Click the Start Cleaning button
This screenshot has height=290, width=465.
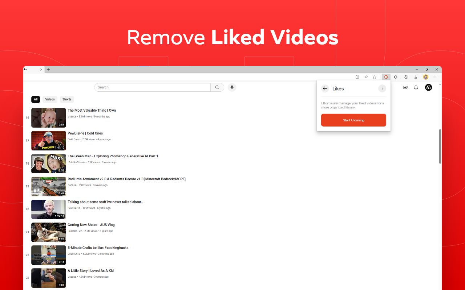[x=353, y=120]
